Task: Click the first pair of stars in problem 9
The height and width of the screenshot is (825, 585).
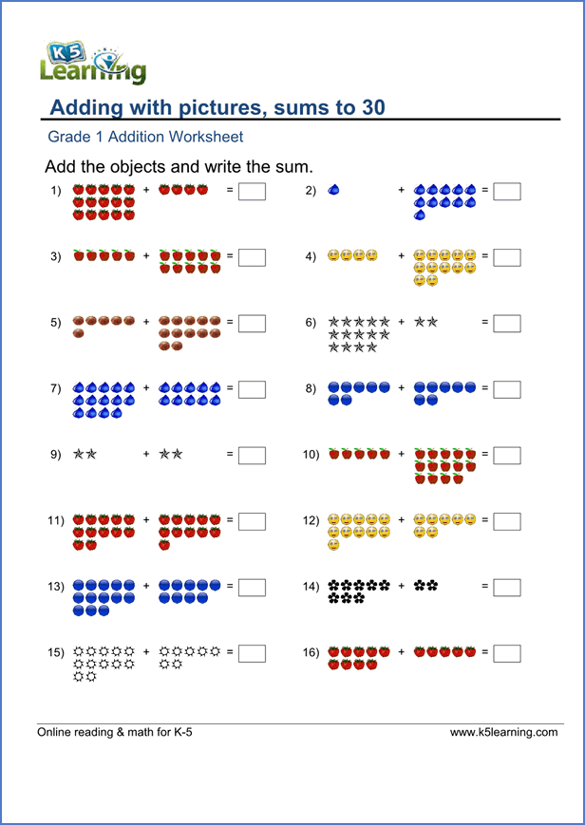Action: [x=85, y=455]
